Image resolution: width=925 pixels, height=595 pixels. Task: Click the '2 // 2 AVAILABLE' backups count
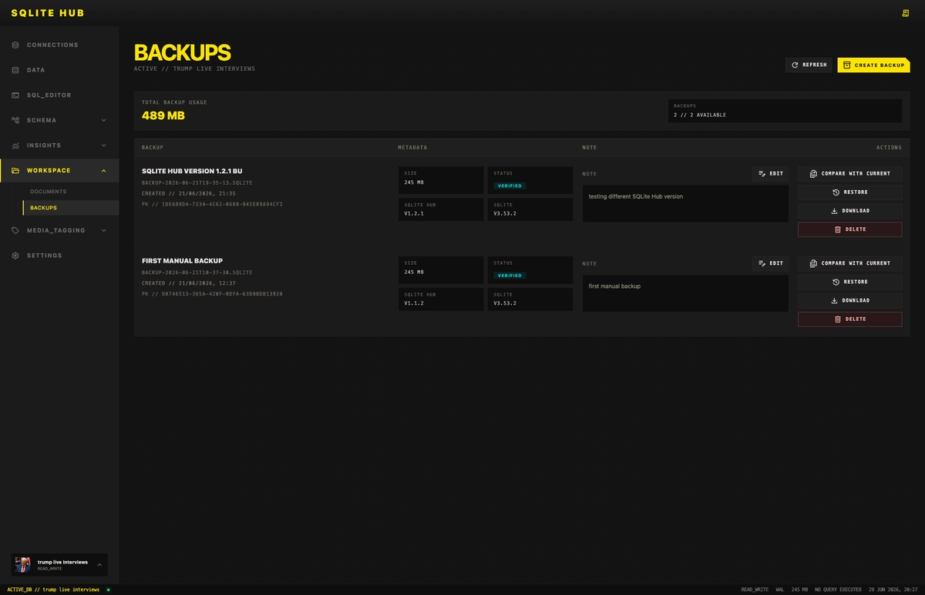click(x=700, y=115)
